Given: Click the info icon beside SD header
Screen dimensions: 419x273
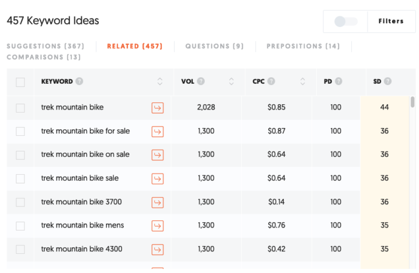Looking at the screenshot, I should (x=388, y=82).
